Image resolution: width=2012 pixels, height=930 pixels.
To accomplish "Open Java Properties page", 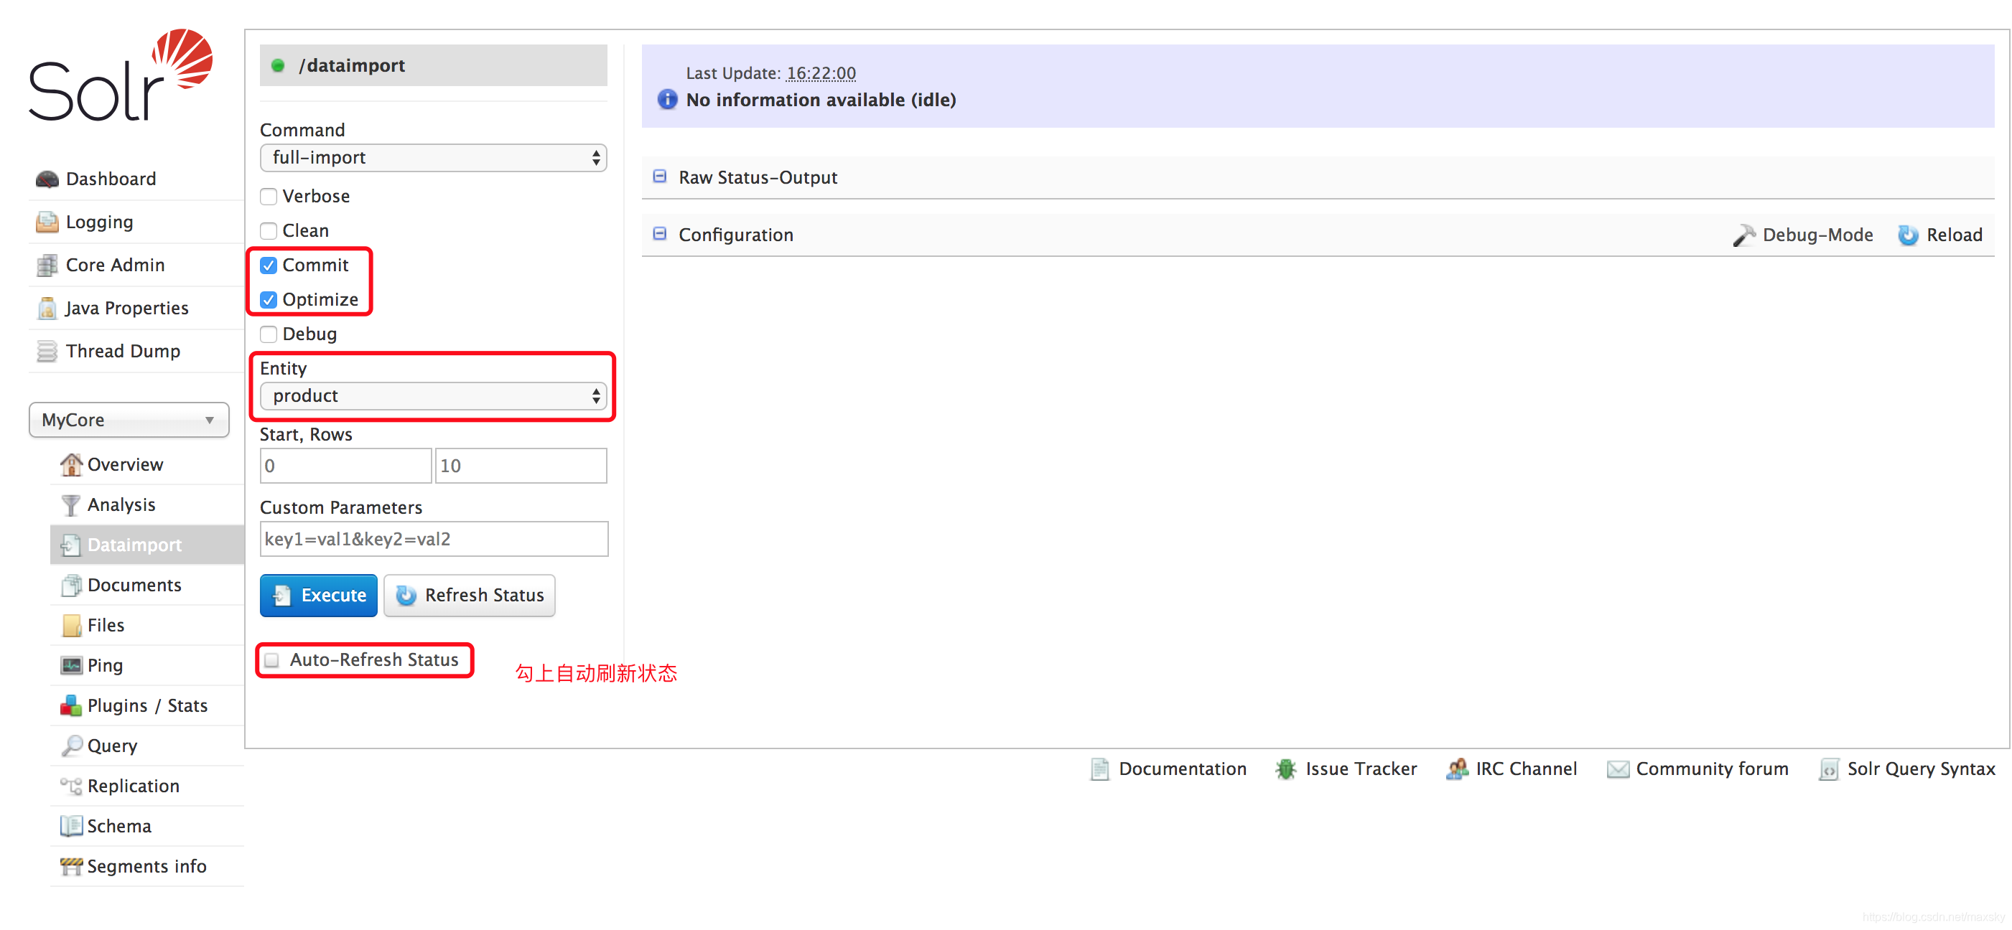I will (x=126, y=308).
